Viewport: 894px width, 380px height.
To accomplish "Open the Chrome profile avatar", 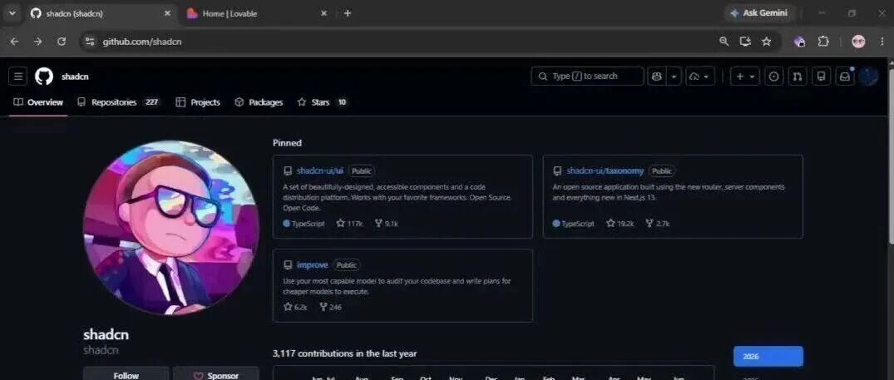I will (x=858, y=42).
